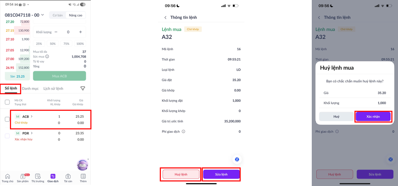The image size is (398, 186).
Task: Toggle the select-all orders header checkbox
Action: [x=7, y=102]
